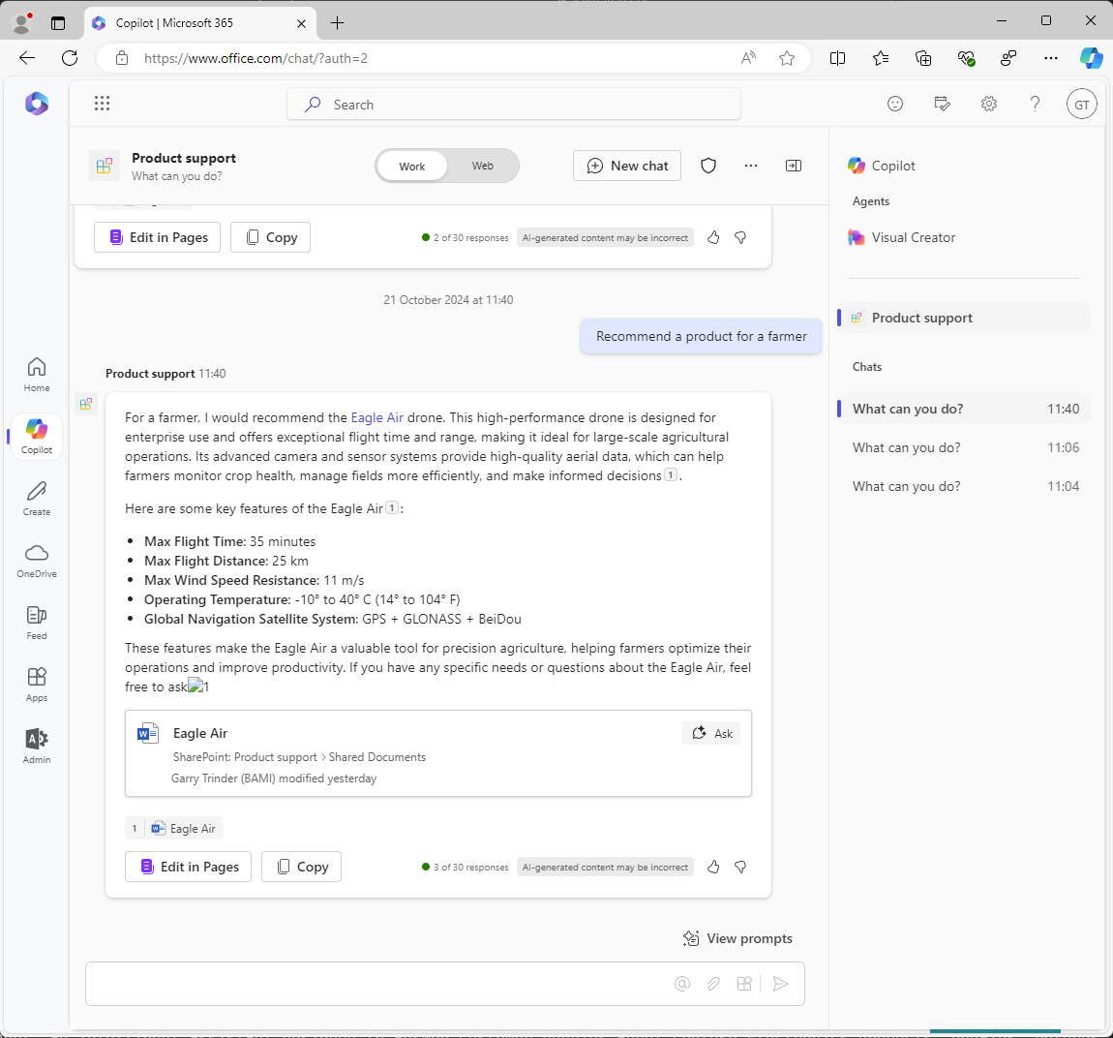Open Help question mark icon

[x=1035, y=105]
